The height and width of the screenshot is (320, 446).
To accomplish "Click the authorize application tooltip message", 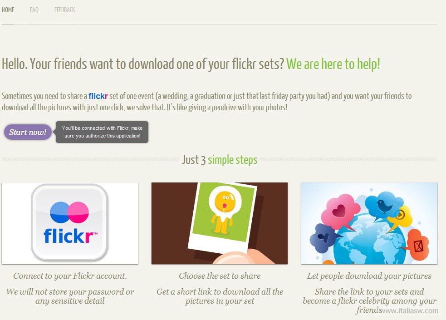I will pos(102,132).
